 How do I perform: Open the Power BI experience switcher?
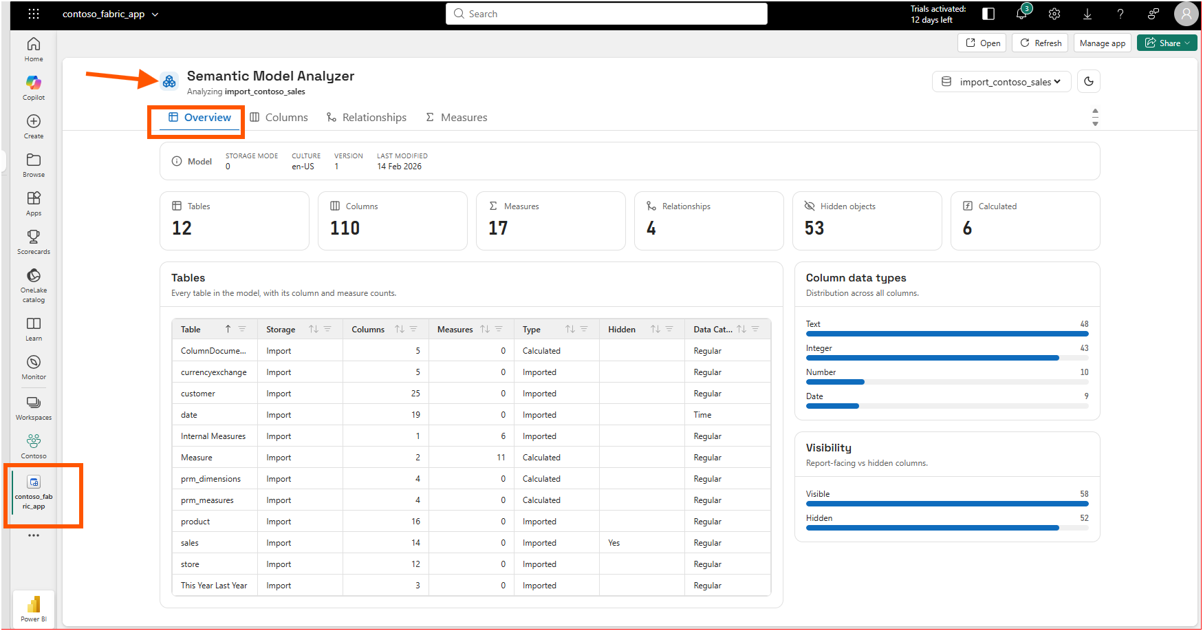[34, 608]
